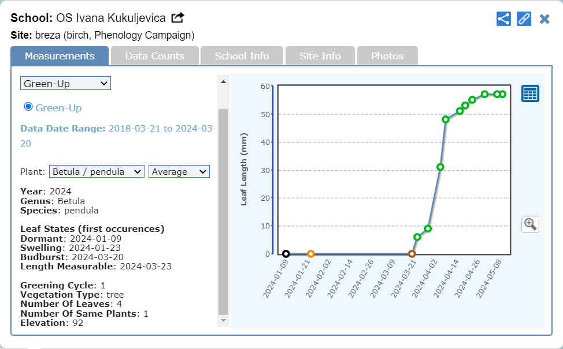View the Photos tab
This screenshot has width=563, height=349.
coord(387,56)
